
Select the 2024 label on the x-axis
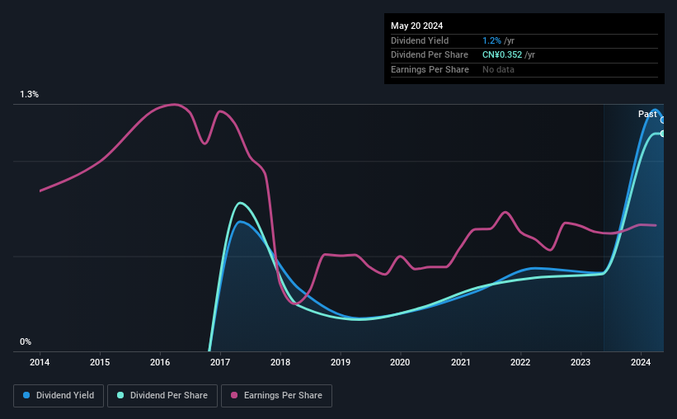641,362
